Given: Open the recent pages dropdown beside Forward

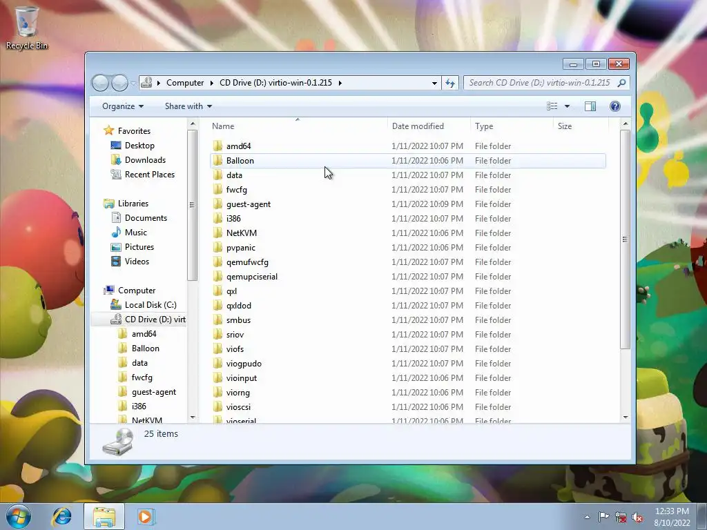Looking at the screenshot, I should [x=133, y=84].
